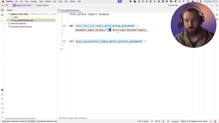Click the Wi-Fi icon in the menu bar

[x=183, y=1]
